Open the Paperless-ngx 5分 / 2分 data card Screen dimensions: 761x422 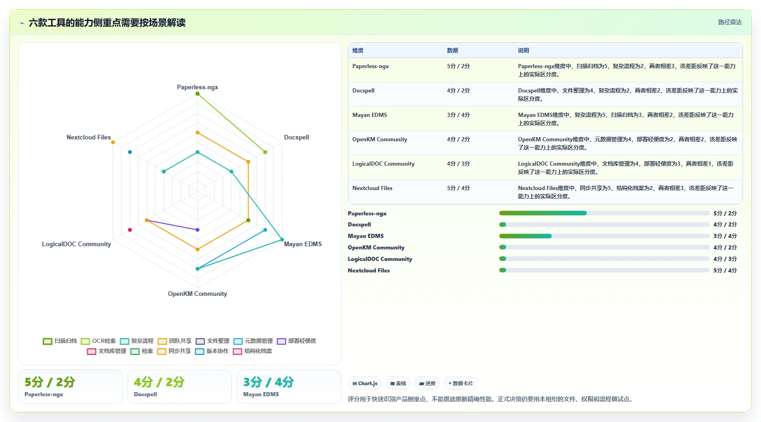(x=70, y=387)
